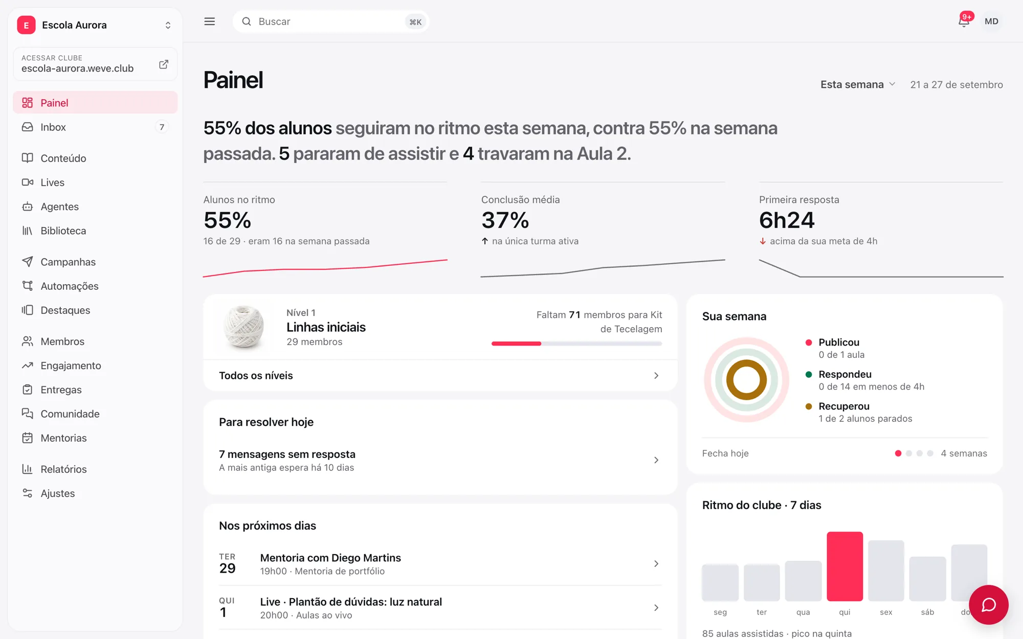Click the yarn ball thumbnail for Linhas iniciais

tap(244, 327)
